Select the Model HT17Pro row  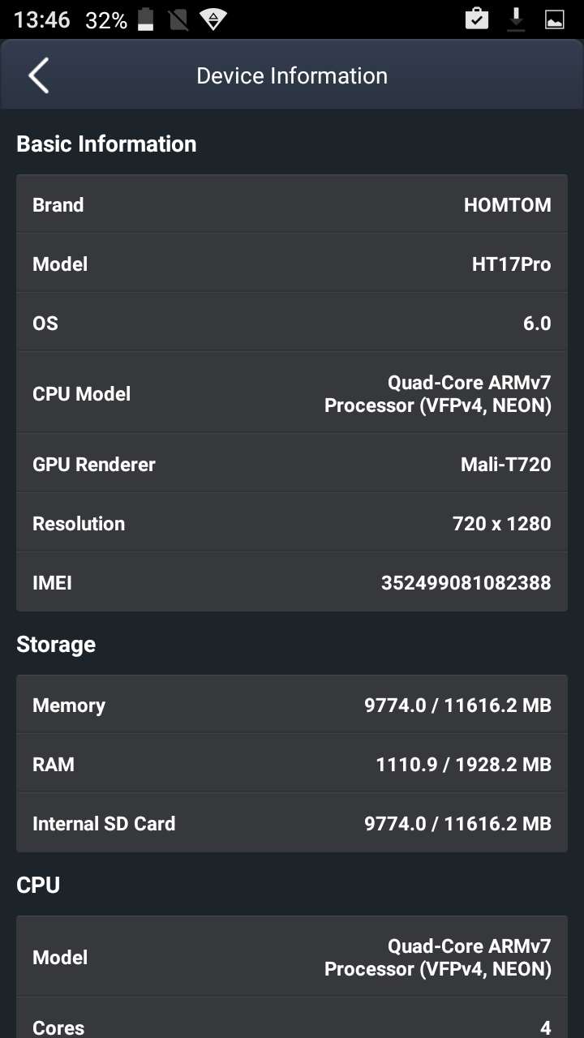pos(292,264)
